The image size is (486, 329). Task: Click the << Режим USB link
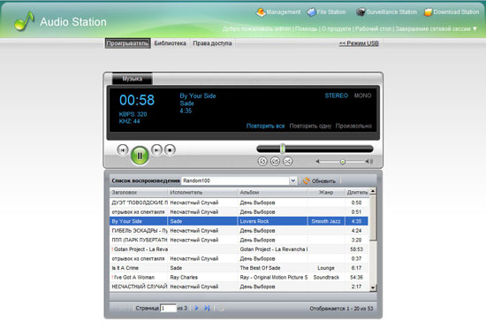[x=359, y=43]
